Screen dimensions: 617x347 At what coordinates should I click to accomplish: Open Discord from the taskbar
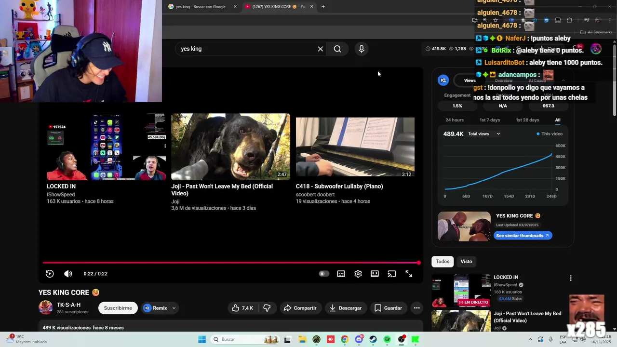point(359,339)
